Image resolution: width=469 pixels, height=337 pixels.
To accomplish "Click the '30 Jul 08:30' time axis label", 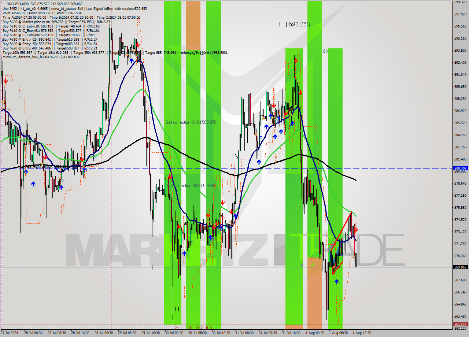I will 197,333.
